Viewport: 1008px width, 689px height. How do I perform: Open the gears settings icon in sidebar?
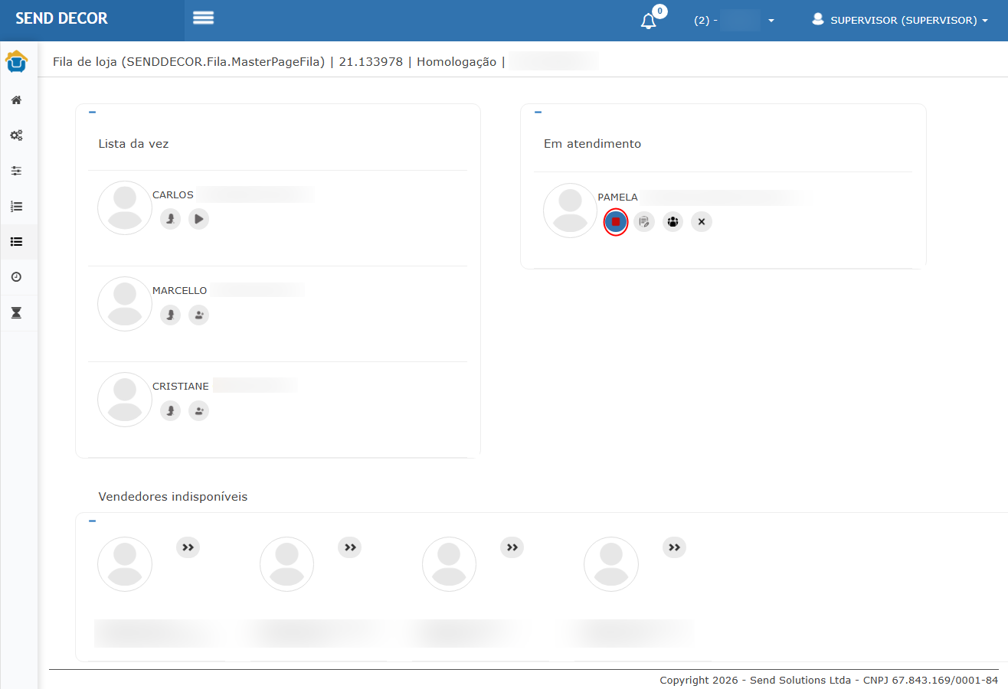tap(16, 136)
